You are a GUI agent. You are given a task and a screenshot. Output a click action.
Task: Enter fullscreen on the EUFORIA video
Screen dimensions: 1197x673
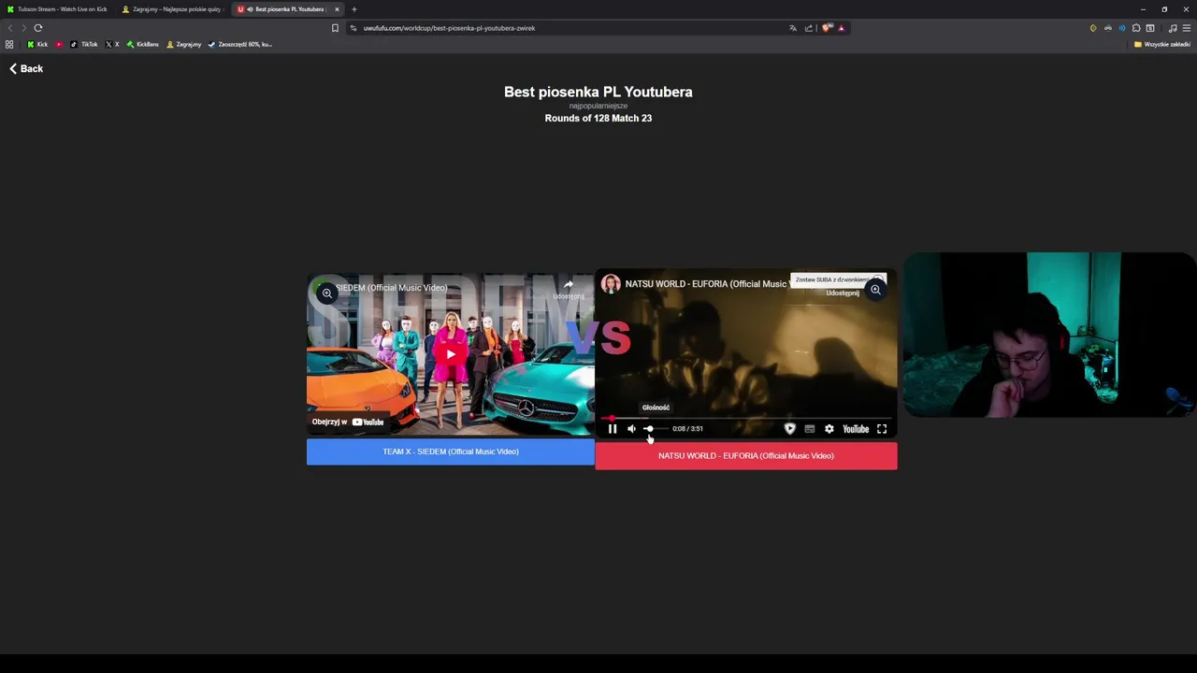click(881, 429)
